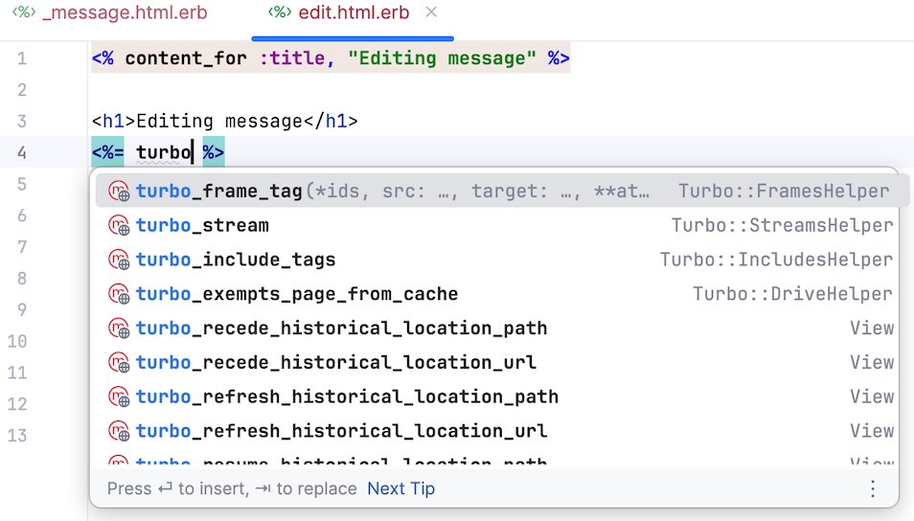Viewport: 914px width, 521px height.
Task: Click the method icon beside turbo_include_tags
Action: point(119,260)
